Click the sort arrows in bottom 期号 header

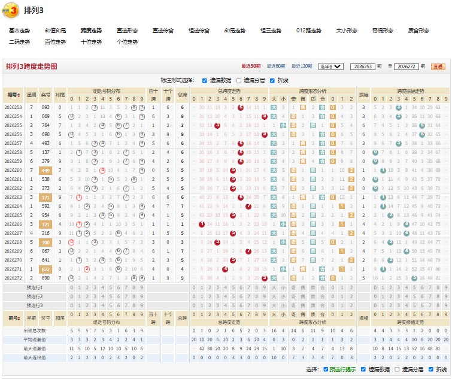(19, 318)
